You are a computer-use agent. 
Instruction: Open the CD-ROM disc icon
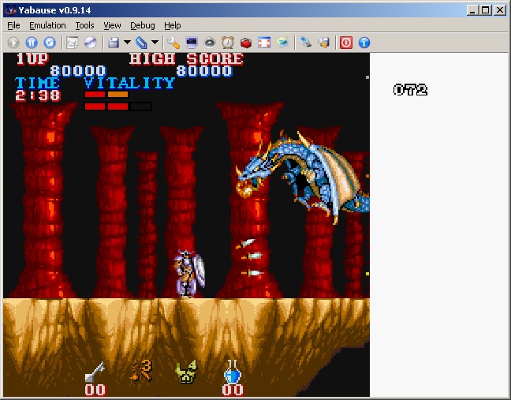pyautogui.click(x=91, y=43)
